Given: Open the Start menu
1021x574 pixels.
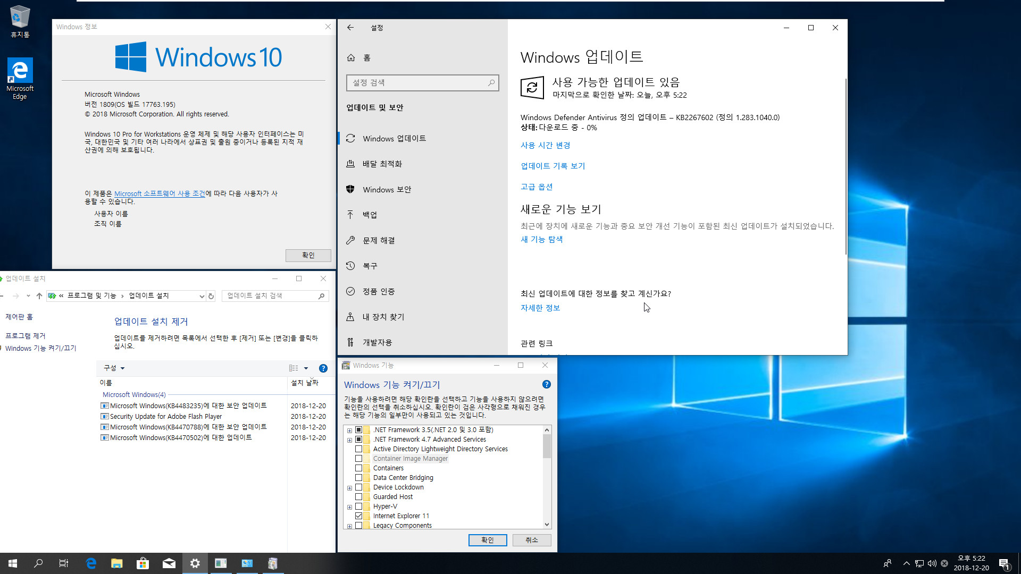Looking at the screenshot, I should [x=13, y=563].
